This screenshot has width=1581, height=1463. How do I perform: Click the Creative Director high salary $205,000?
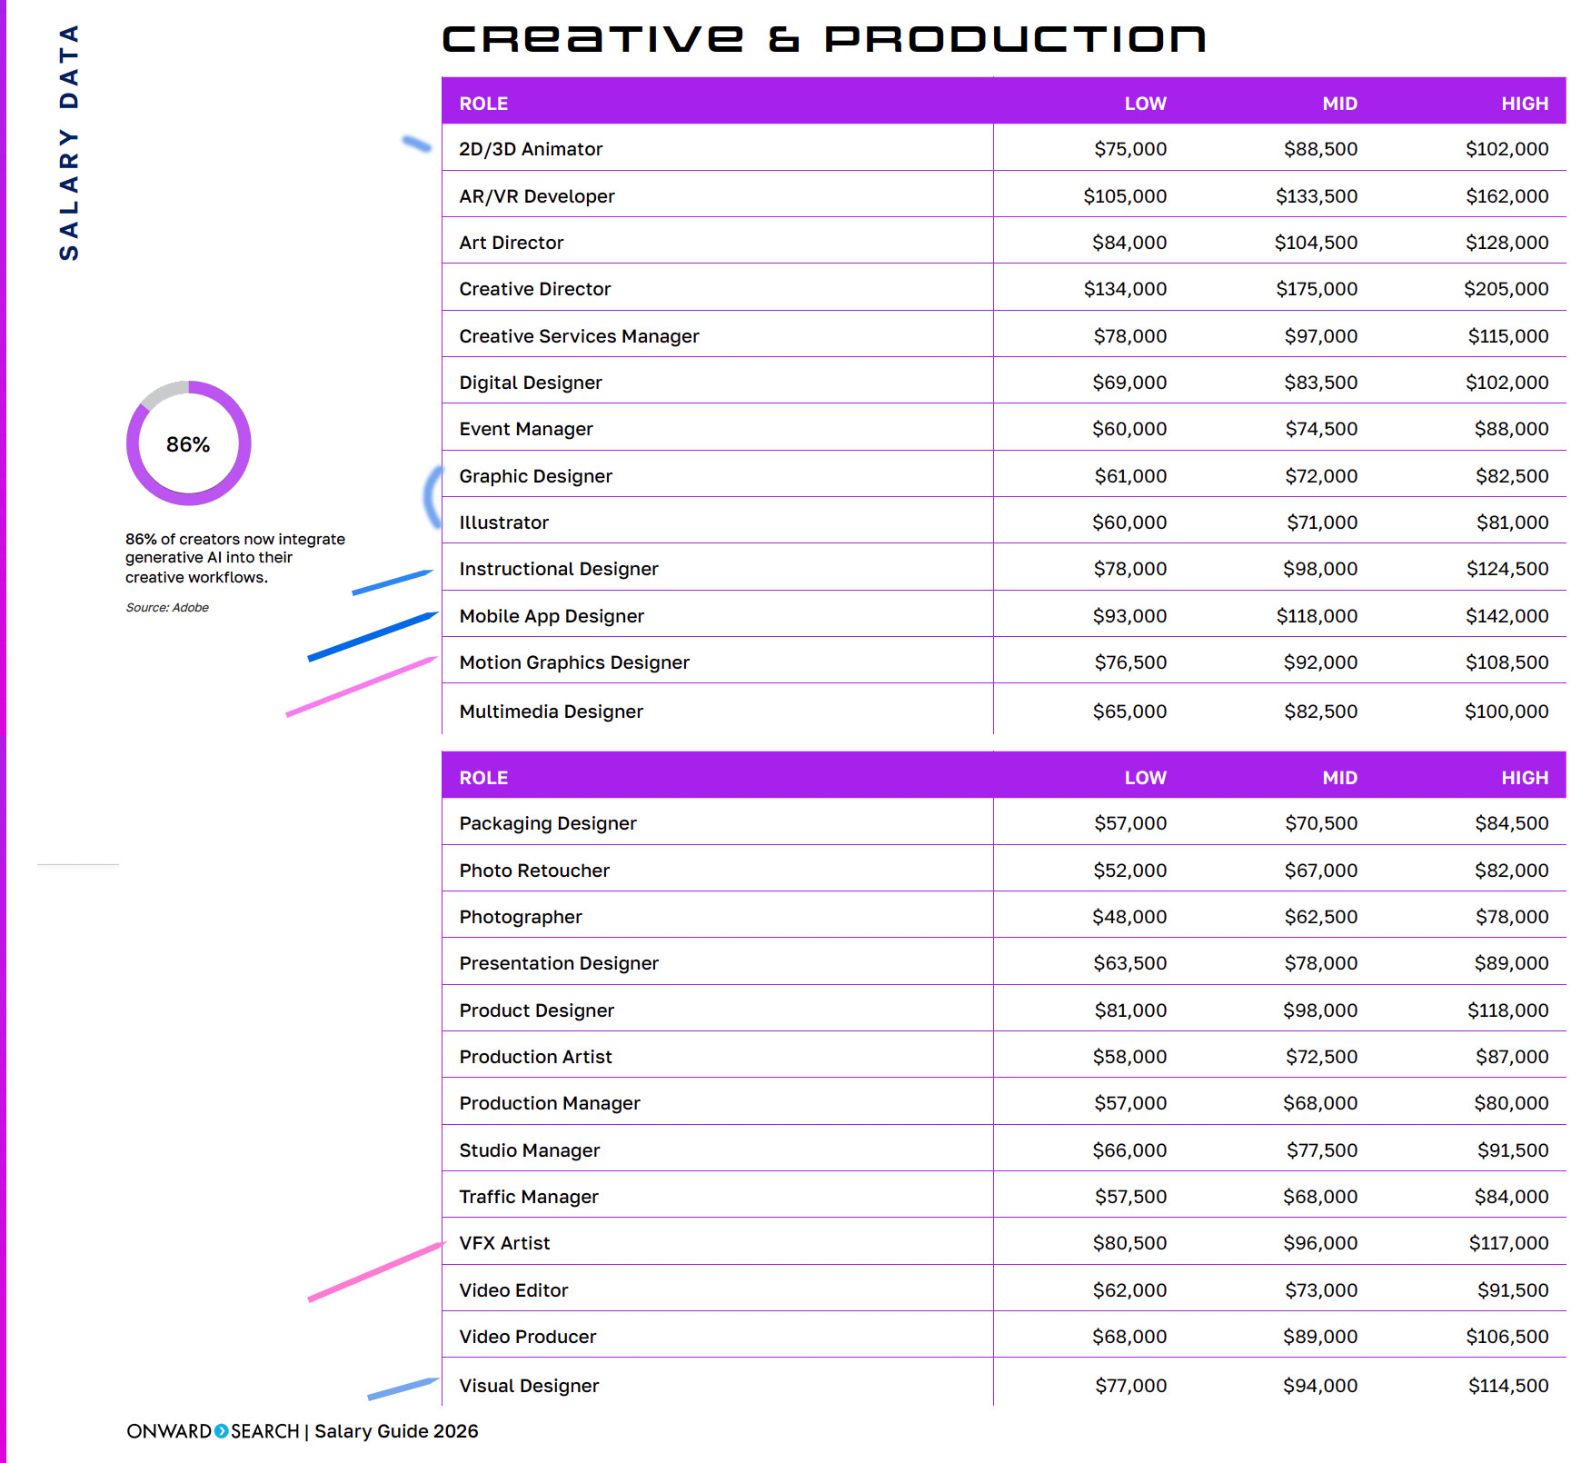pos(1506,289)
